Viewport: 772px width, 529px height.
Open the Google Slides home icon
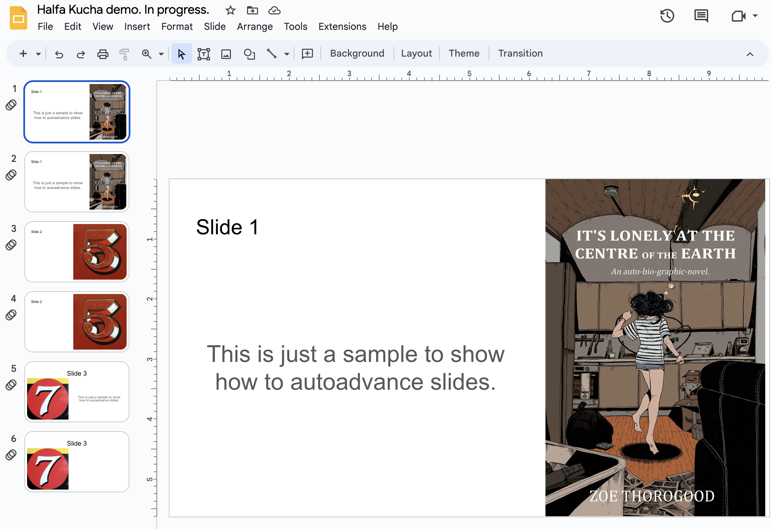[19, 18]
